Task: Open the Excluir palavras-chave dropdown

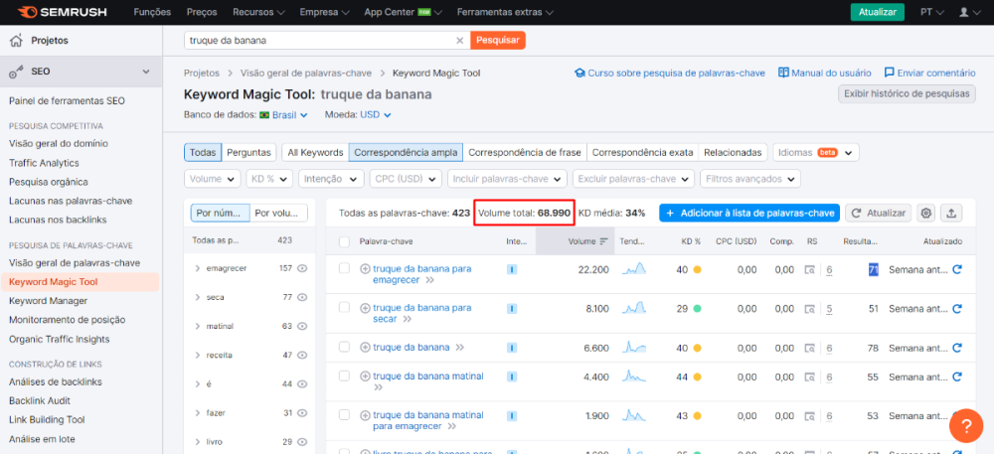Action: [633, 179]
